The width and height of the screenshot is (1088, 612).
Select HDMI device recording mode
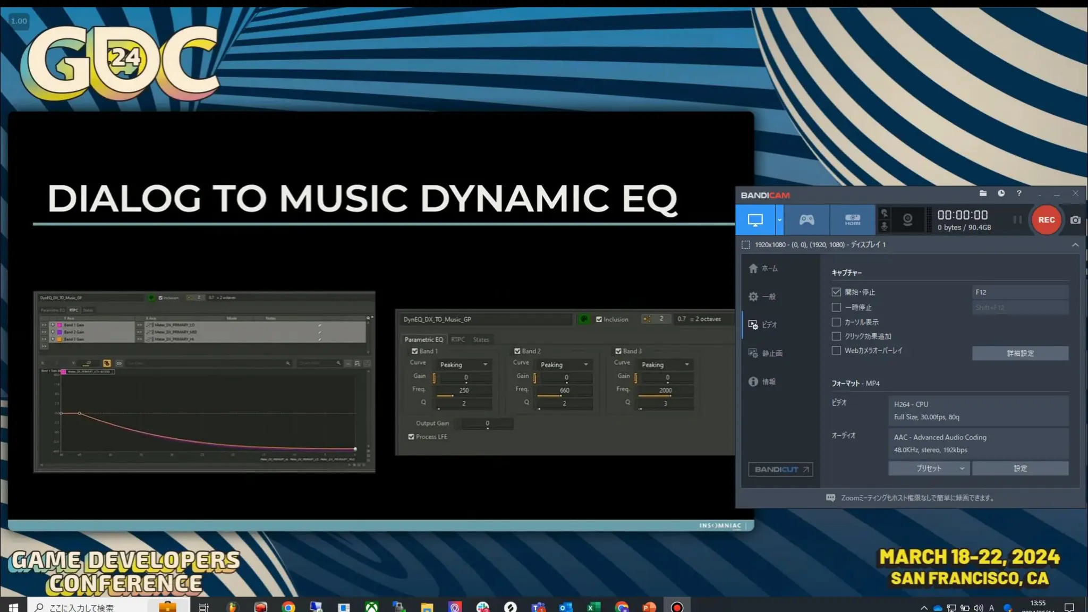852,220
